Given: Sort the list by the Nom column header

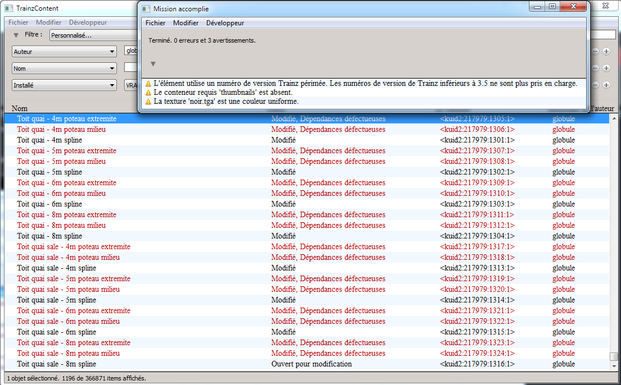Looking at the screenshot, I should pyautogui.click(x=20, y=108).
